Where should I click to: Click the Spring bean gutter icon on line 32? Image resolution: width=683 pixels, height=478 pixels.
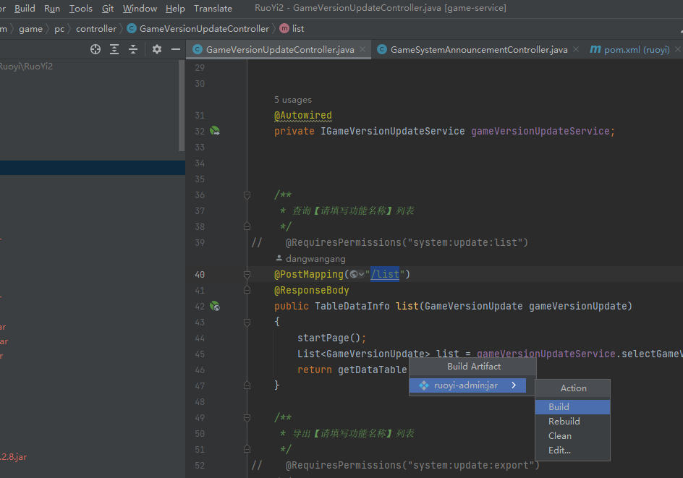[215, 132]
